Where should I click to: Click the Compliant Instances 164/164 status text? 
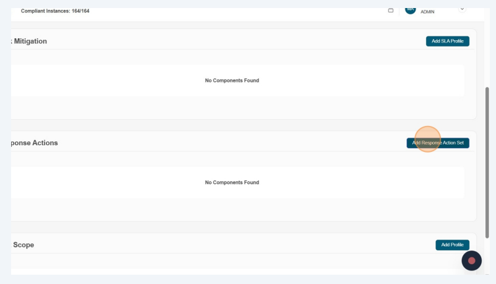pyautogui.click(x=55, y=11)
